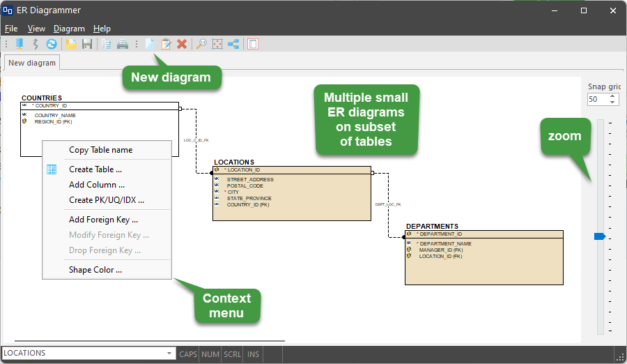Open the LOCATIONS table dropdown
Screen dimensions: 627x364
(x=169, y=354)
